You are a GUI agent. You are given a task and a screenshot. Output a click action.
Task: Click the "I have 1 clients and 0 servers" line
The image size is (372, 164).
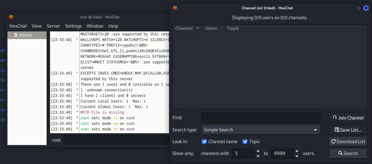pos(113,96)
